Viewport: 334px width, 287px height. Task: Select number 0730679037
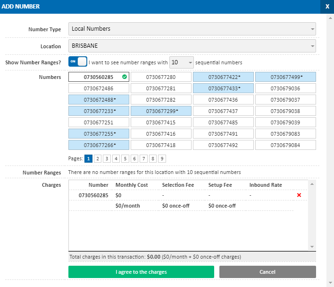(286, 99)
